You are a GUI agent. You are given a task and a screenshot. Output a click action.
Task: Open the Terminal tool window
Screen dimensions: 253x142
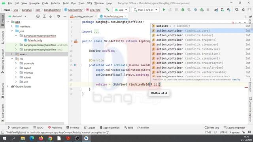pos(73,127)
